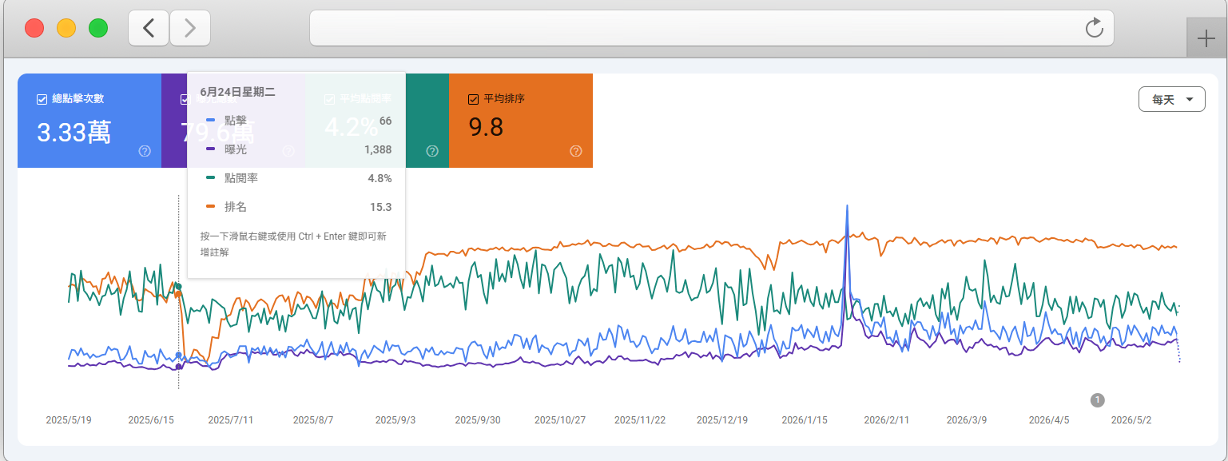
Task: Reload the page with the refresh icon
Action: 1094,29
